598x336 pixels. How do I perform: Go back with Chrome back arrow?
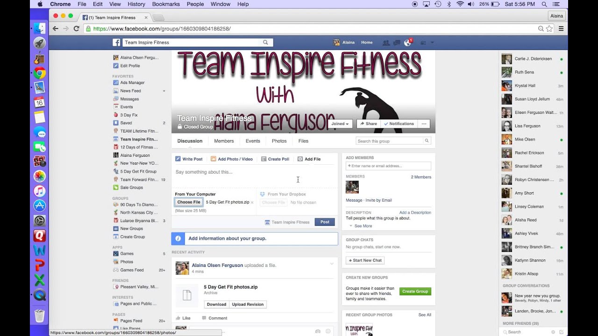(56, 28)
